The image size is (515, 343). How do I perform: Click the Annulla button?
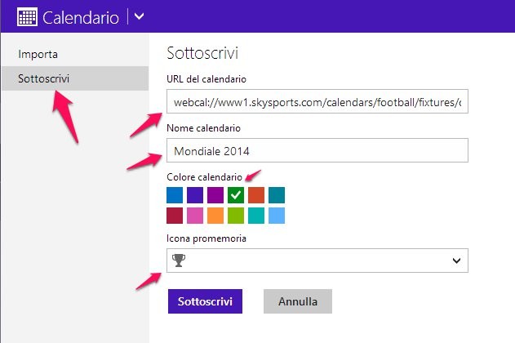tap(298, 301)
